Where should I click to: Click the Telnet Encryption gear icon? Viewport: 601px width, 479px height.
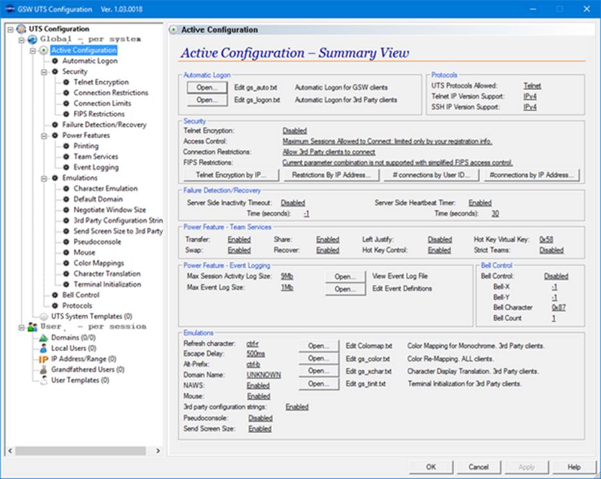[66, 82]
